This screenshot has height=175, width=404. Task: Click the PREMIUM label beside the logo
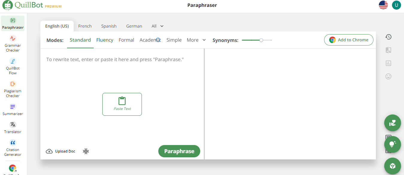(x=53, y=6)
